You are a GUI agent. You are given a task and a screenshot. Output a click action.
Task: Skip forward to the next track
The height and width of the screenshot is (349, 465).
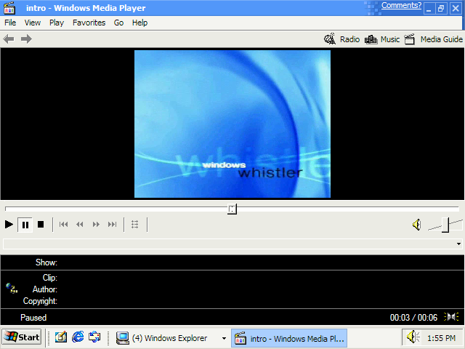(x=112, y=225)
